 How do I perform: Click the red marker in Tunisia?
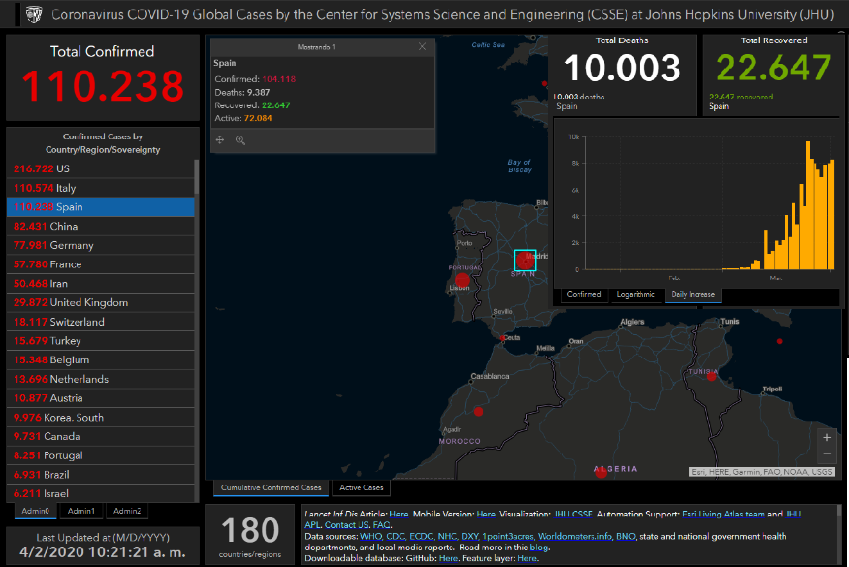tap(711, 377)
